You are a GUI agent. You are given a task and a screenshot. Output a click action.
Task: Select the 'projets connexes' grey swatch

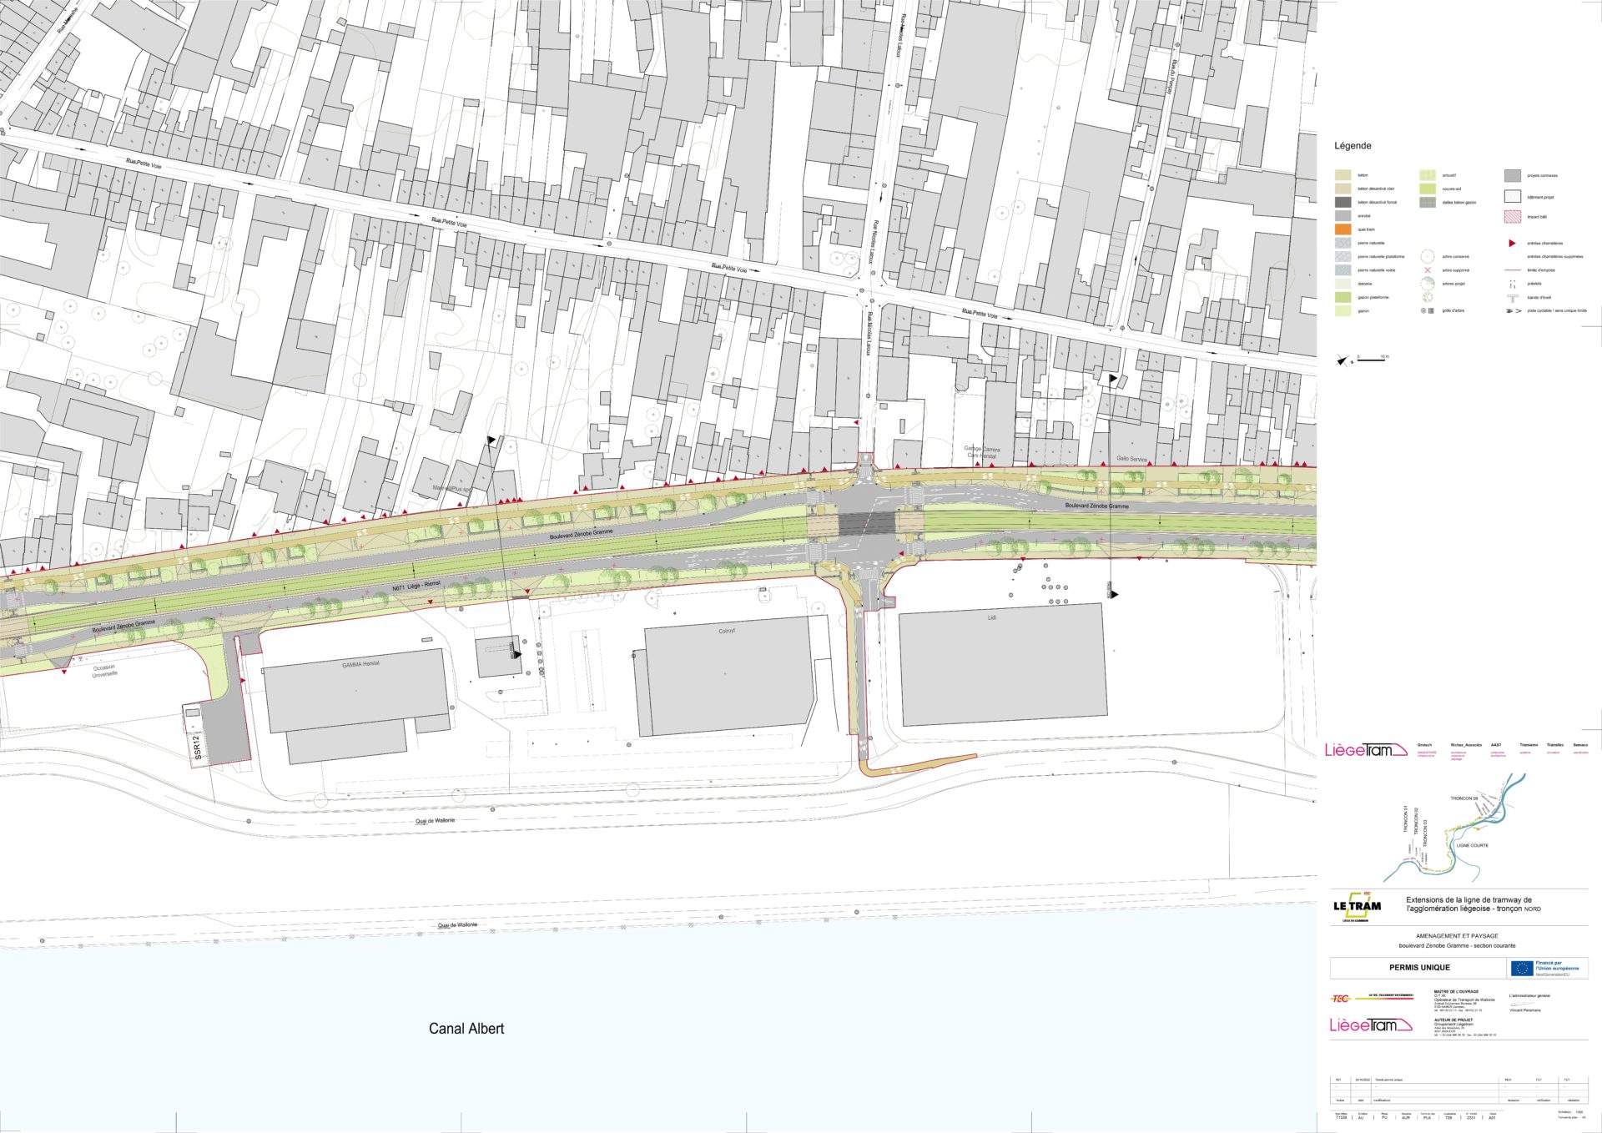pyautogui.click(x=1513, y=175)
